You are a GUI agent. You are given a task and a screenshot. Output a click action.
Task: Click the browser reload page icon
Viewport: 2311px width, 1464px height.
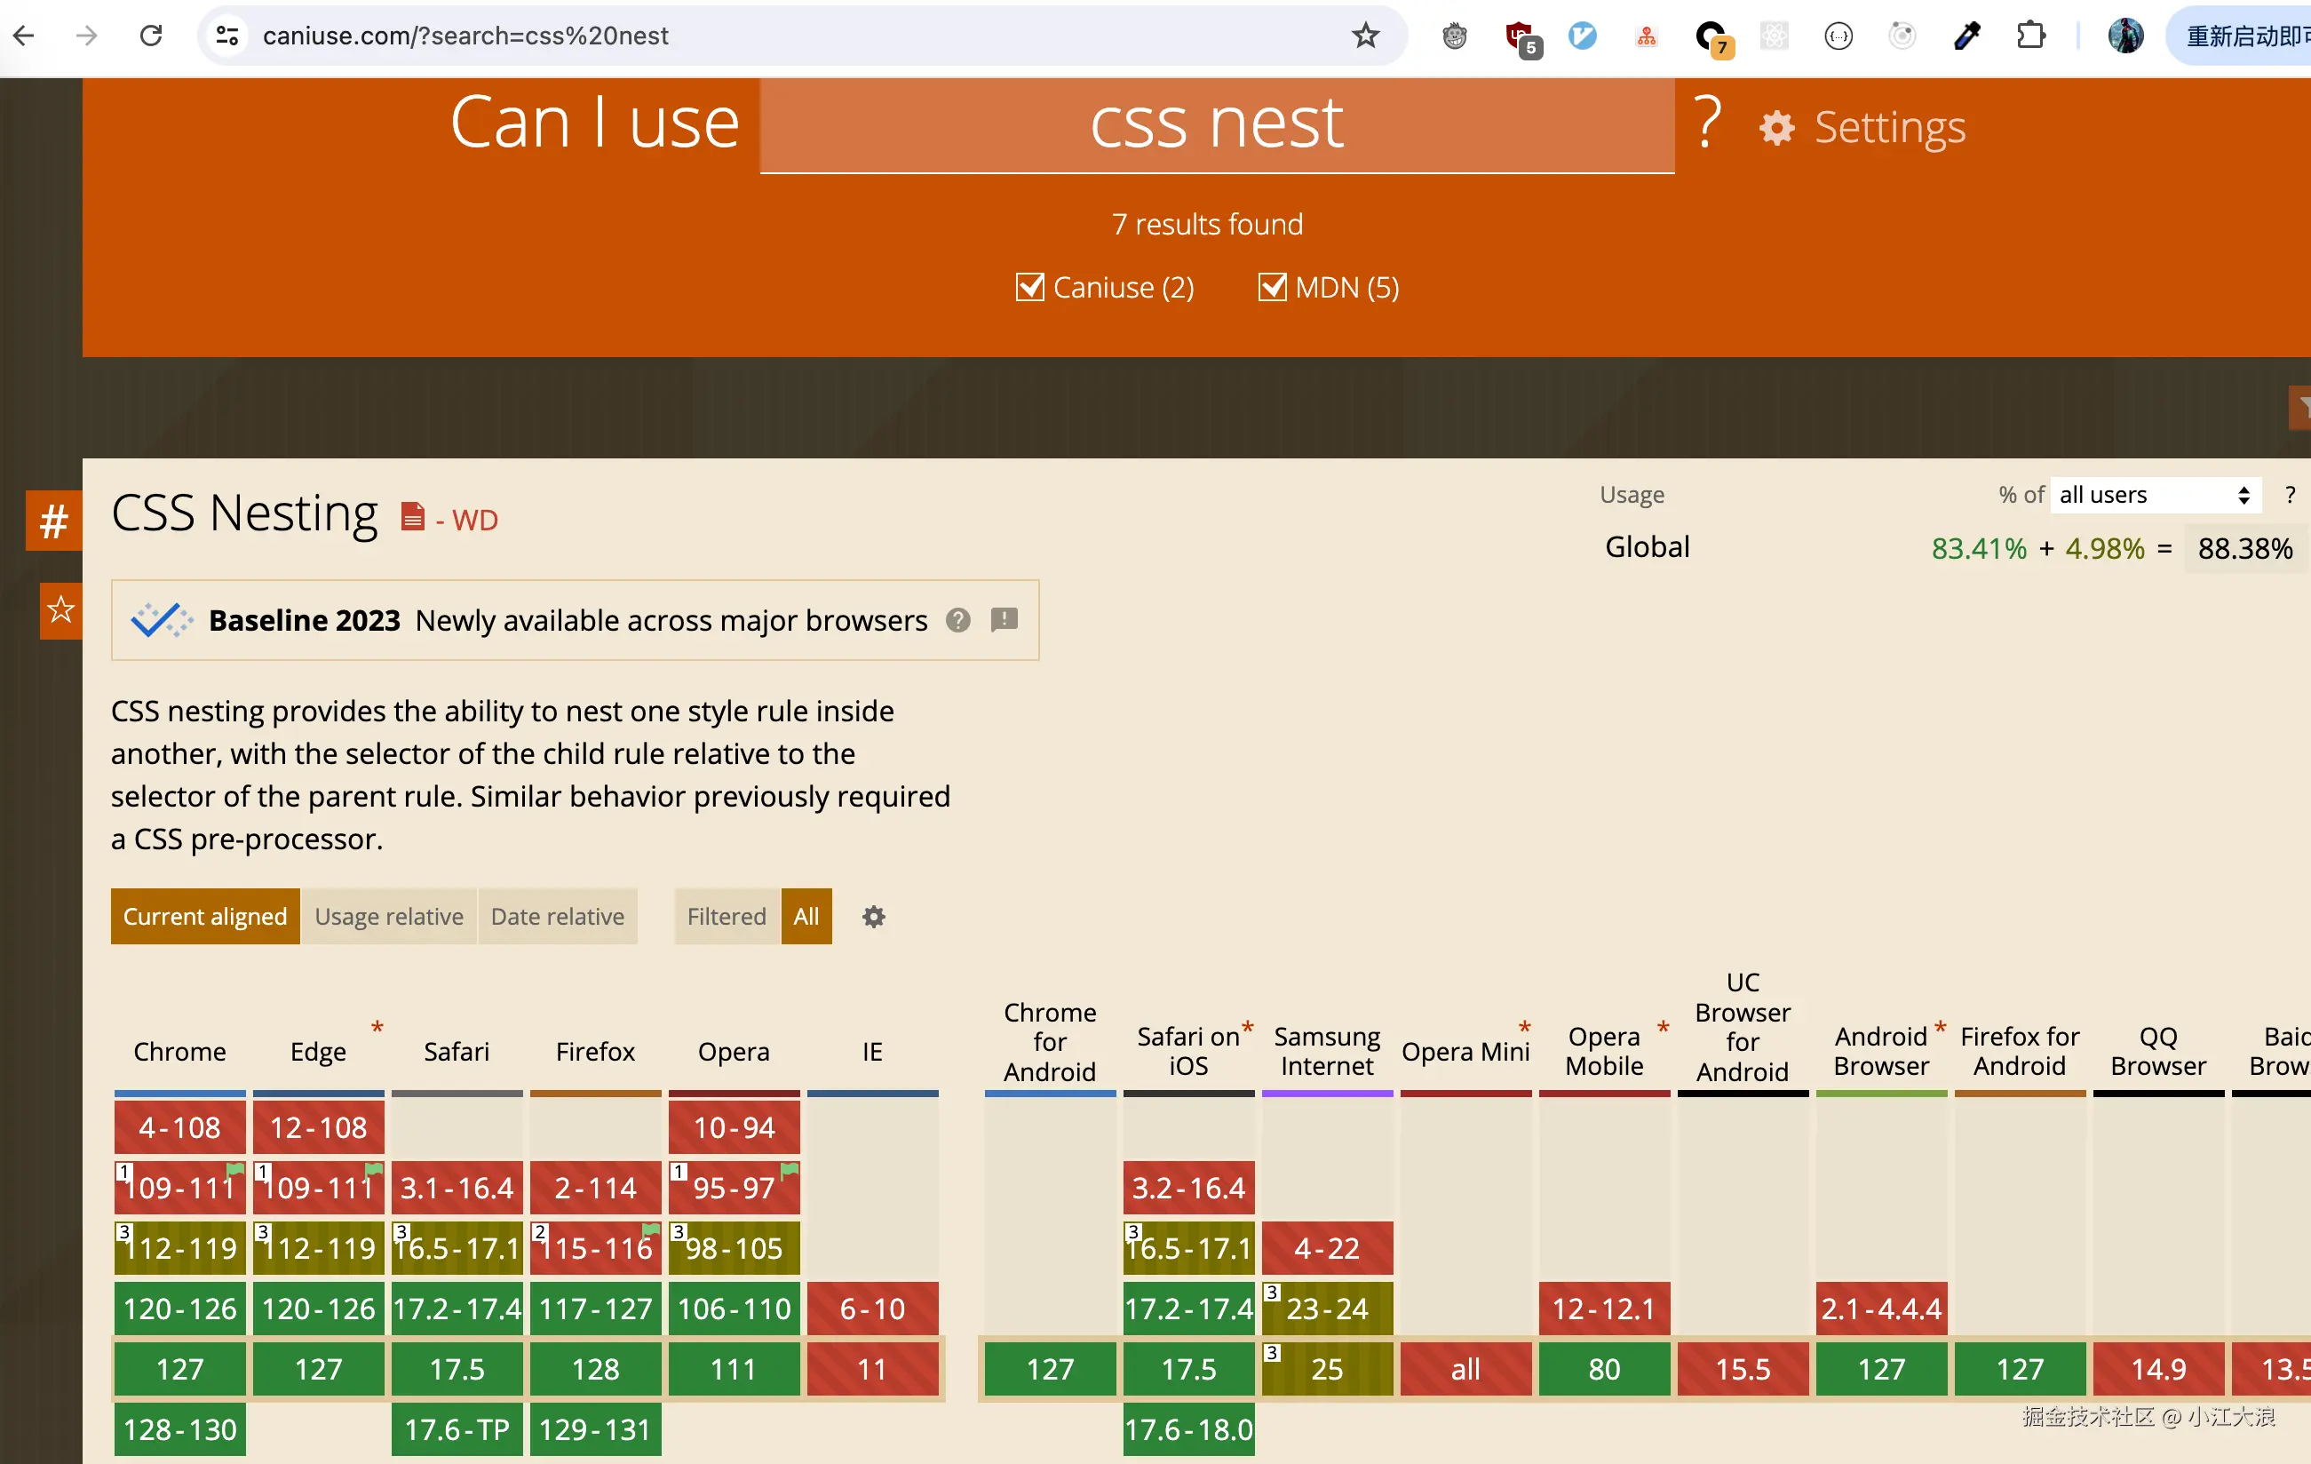pos(151,36)
